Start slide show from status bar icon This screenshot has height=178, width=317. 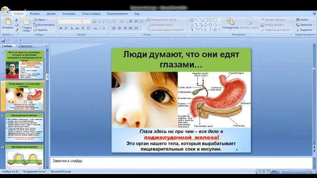coord(268,172)
